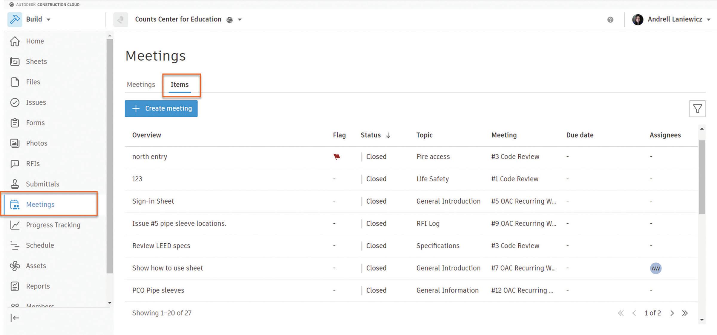Viewport: 717px width, 335px height.
Task: Click the Life Safety topic cell
Action: (x=433, y=179)
